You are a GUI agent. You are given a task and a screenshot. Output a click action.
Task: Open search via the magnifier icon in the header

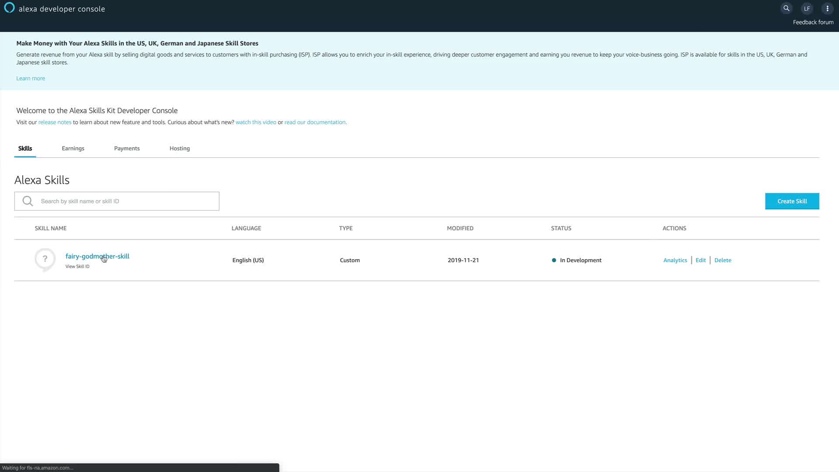click(786, 8)
